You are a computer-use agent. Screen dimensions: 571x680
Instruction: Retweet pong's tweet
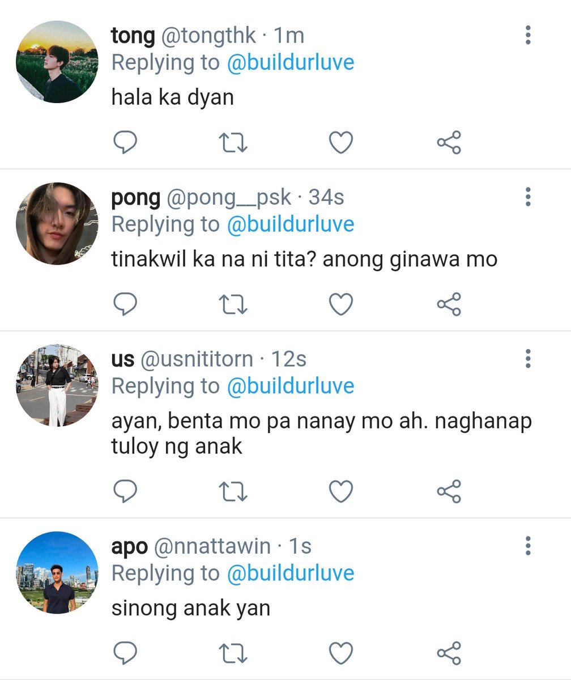[233, 305]
